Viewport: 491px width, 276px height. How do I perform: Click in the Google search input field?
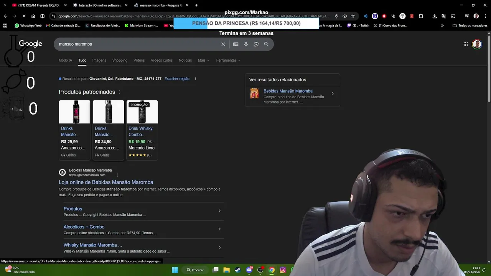138,44
